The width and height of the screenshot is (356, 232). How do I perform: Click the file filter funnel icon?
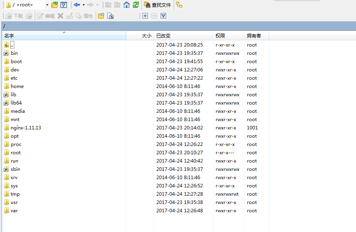64,5
